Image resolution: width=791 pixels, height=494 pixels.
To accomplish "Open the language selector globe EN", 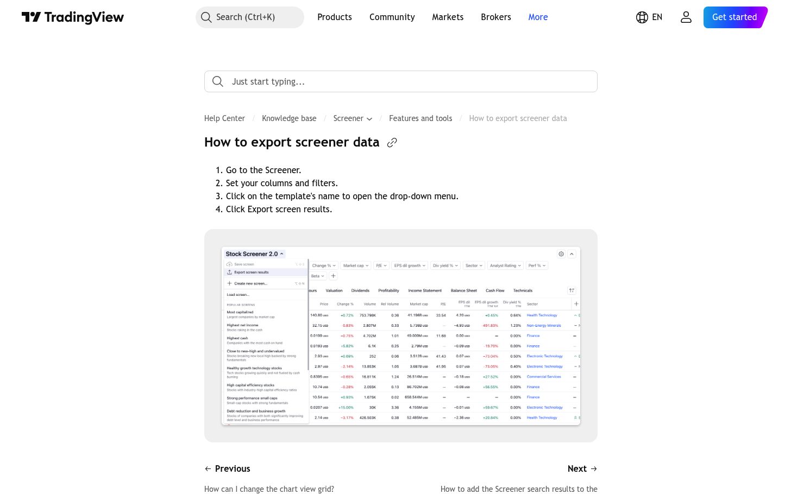I will (649, 17).
